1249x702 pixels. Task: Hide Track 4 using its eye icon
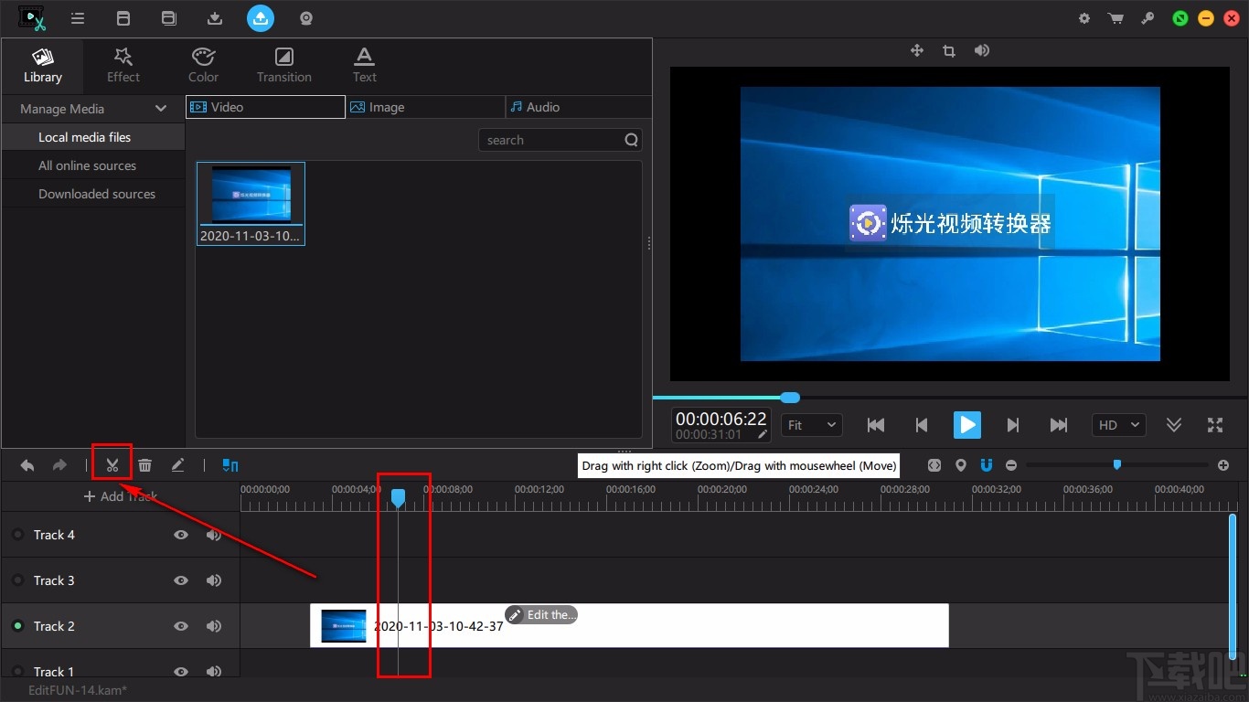(181, 535)
